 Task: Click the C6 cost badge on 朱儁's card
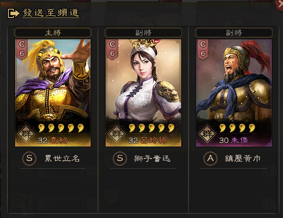coord(203,49)
